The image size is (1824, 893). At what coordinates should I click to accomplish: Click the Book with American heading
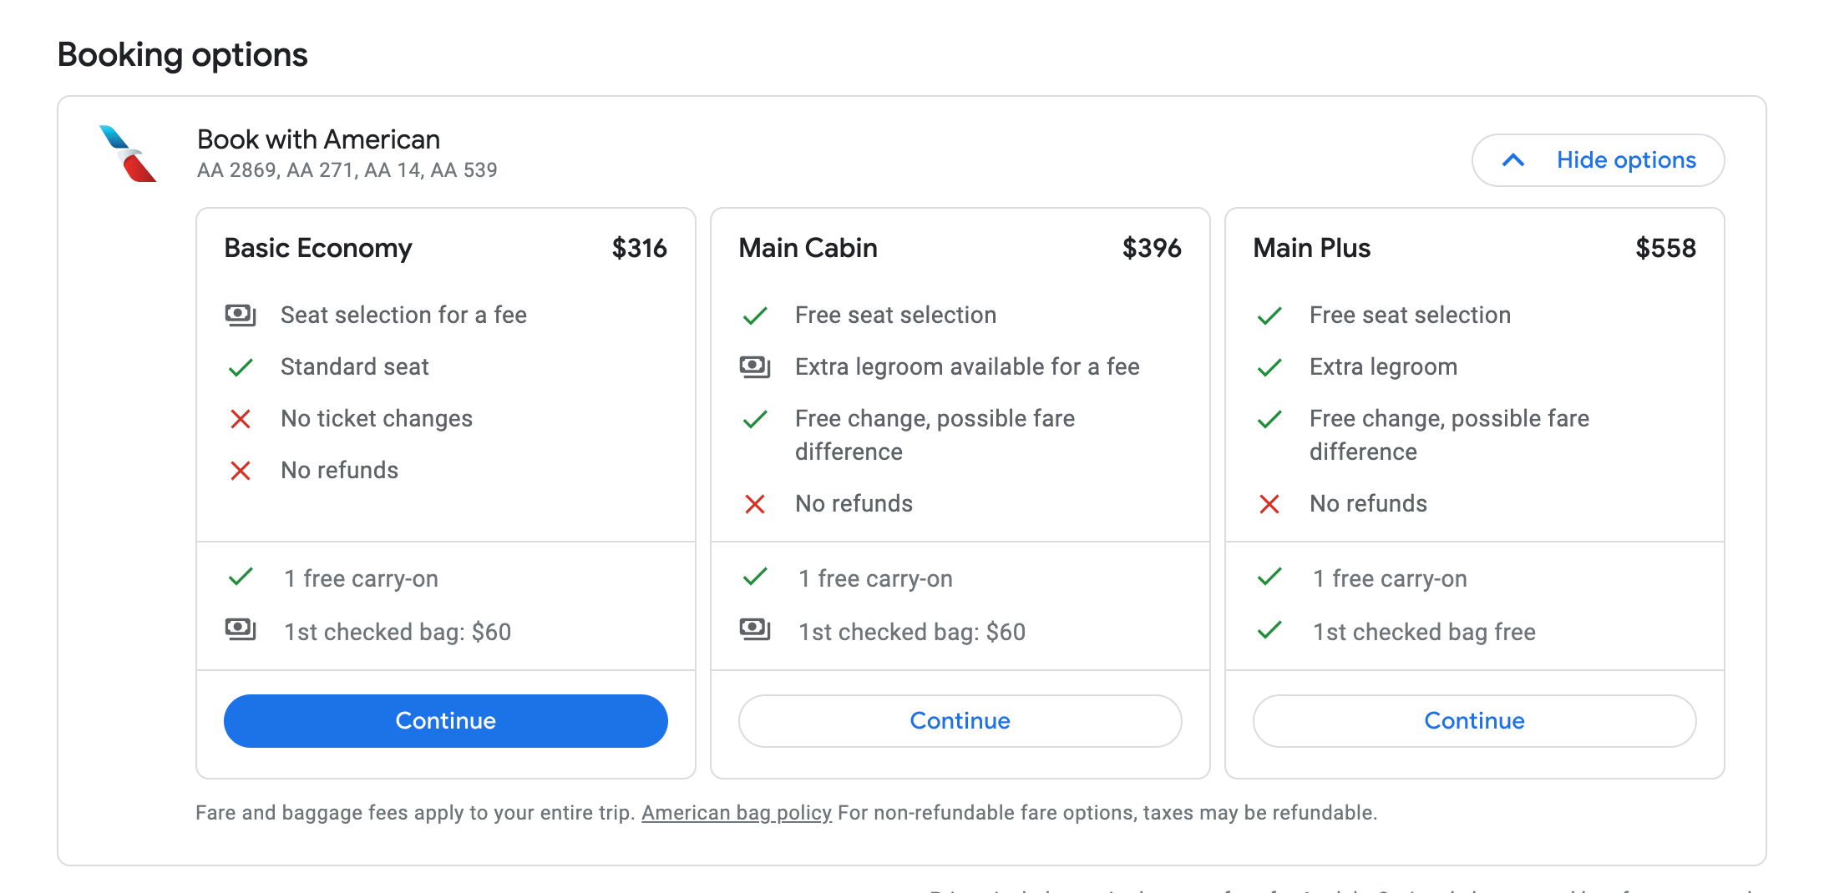pos(318,139)
